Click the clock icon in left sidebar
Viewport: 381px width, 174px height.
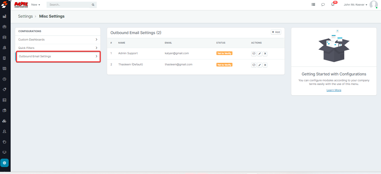tap(4, 79)
